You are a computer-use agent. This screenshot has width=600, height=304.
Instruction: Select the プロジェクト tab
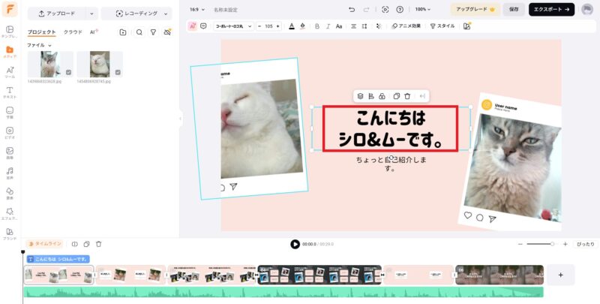(x=42, y=32)
